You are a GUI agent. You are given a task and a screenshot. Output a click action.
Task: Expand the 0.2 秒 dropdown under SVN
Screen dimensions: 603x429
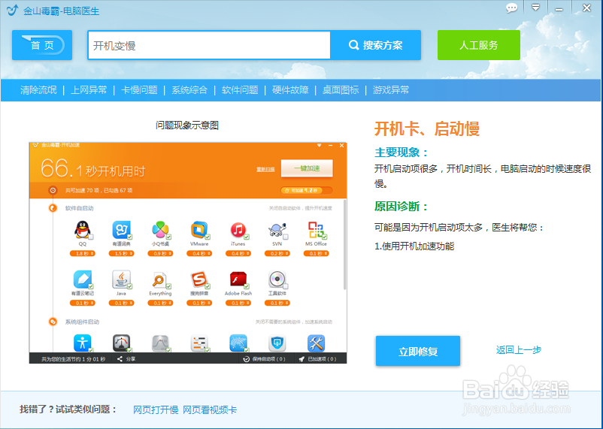pyautogui.click(x=277, y=254)
